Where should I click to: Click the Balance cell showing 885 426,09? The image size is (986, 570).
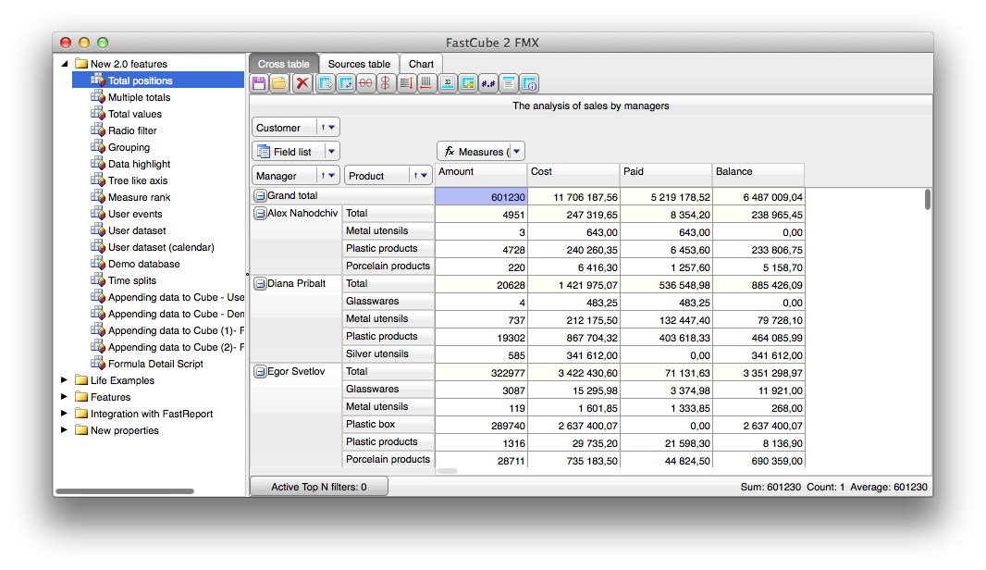click(758, 285)
